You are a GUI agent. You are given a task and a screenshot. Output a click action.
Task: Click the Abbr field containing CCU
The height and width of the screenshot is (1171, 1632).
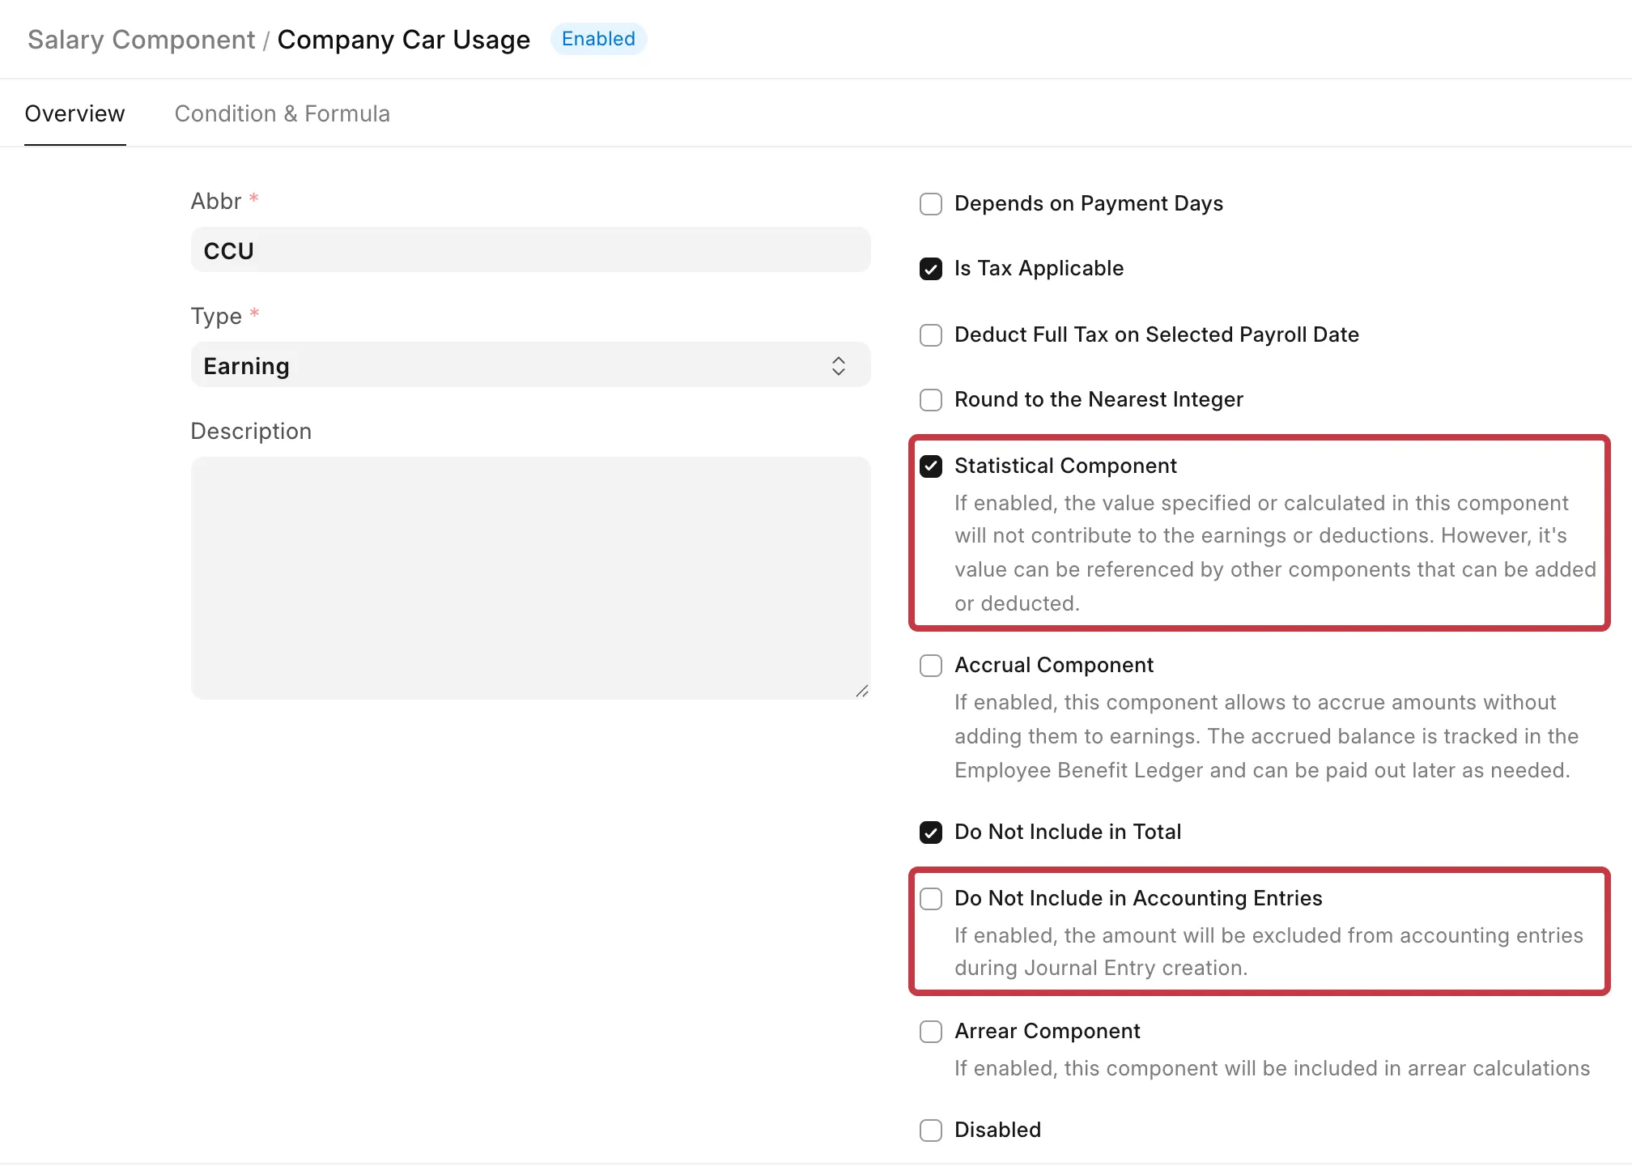pyautogui.click(x=530, y=250)
